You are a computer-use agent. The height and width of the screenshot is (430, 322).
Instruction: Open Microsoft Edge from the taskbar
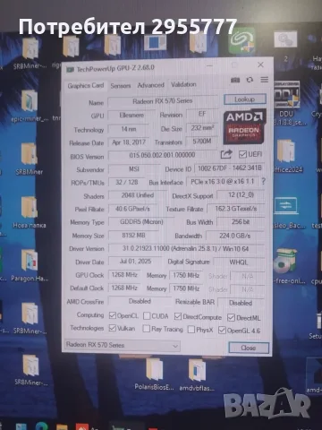pyautogui.click(x=42, y=426)
